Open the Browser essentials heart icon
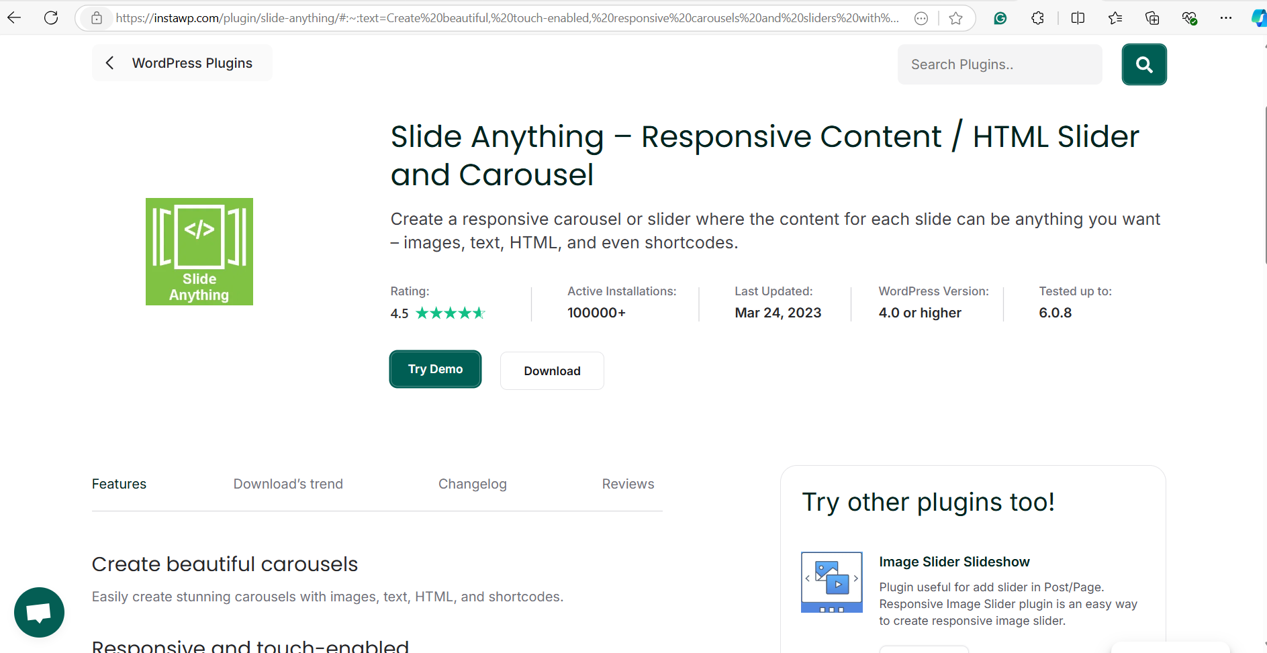The height and width of the screenshot is (653, 1267). [x=1189, y=18]
